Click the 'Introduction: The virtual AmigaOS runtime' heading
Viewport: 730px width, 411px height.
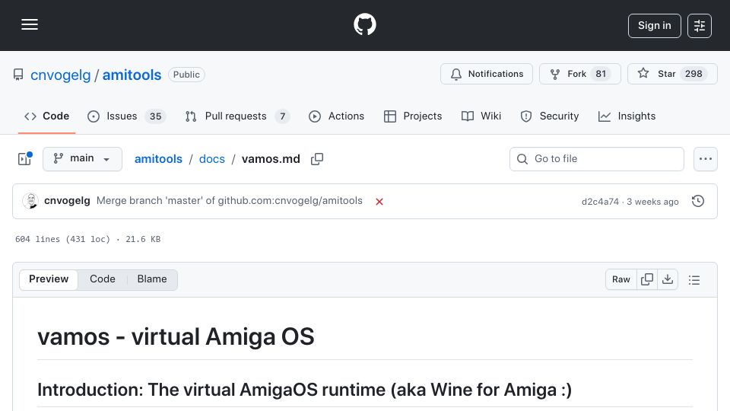304,390
